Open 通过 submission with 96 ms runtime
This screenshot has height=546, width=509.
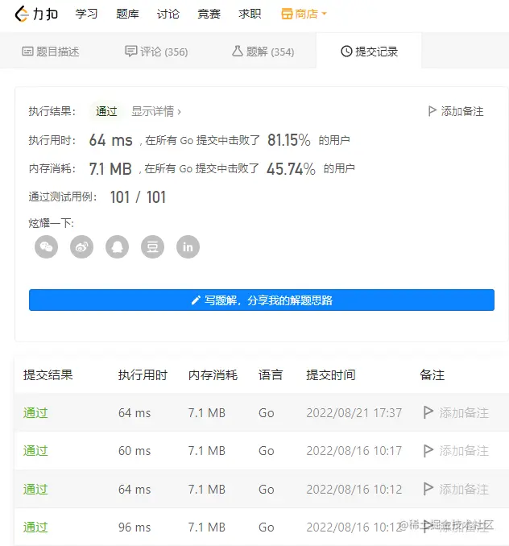click(35, 527)
